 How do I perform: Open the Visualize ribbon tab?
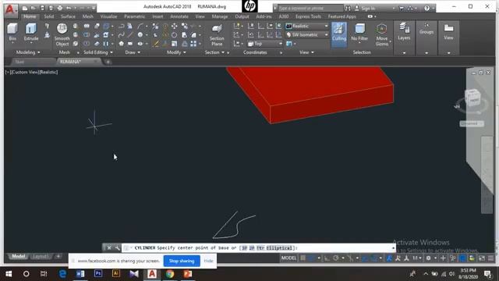click(x=108, y=16)
